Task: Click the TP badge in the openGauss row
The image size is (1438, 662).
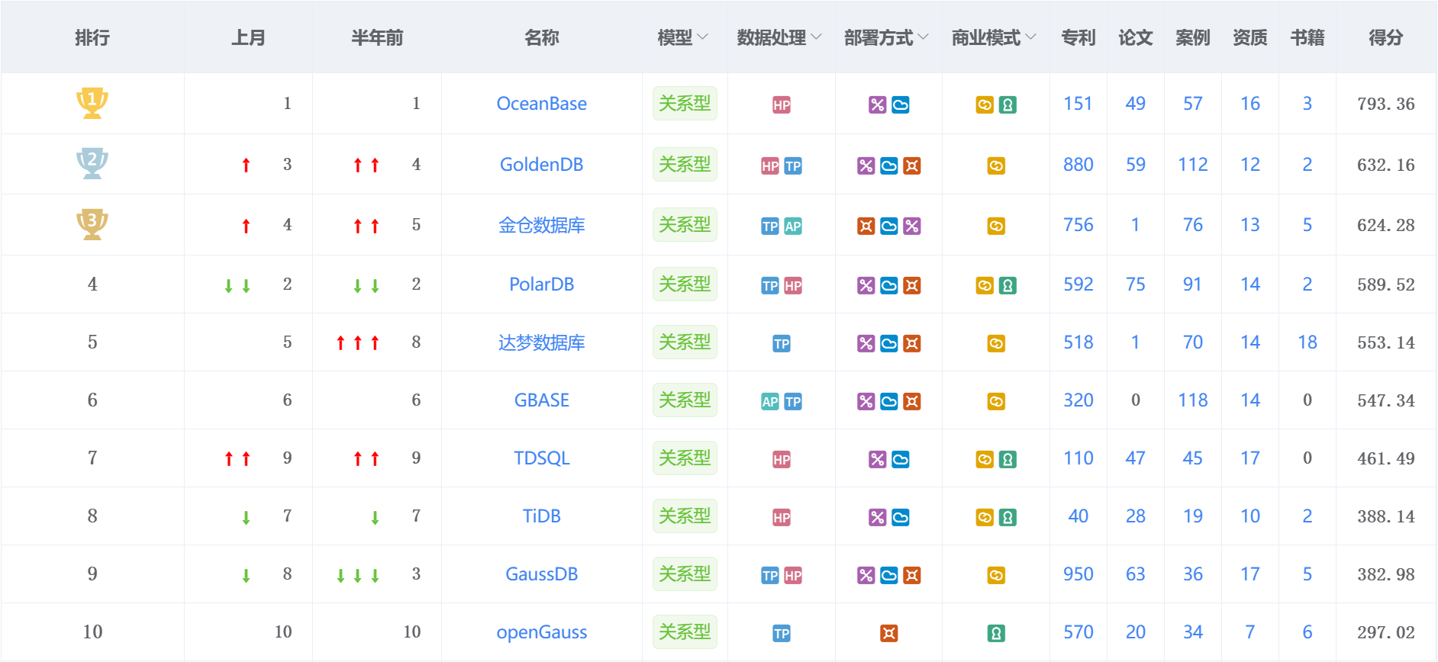Action: (x=782, y=634)
